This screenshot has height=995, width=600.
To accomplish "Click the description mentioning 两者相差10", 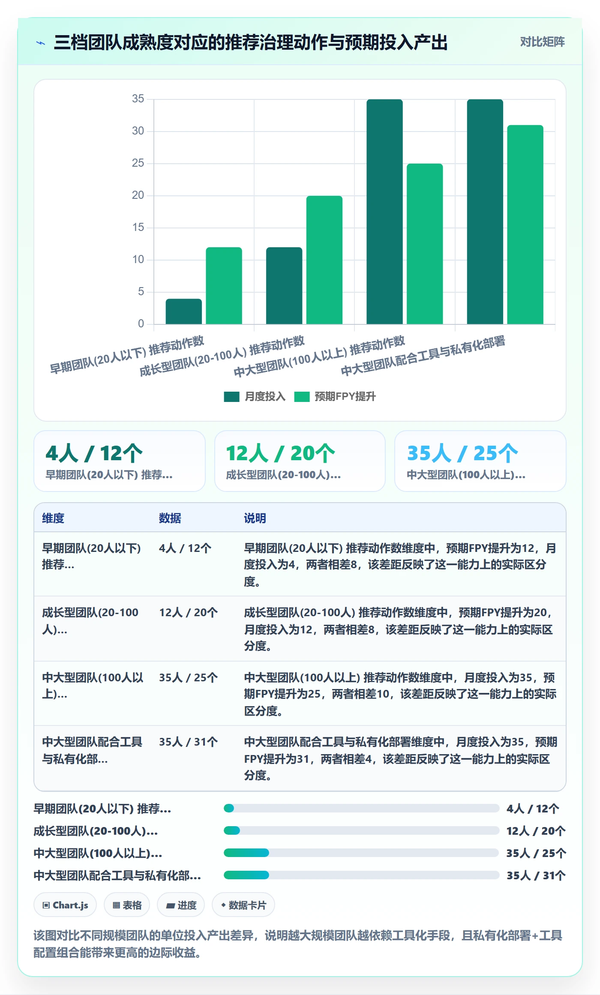I will pos(400,694).
